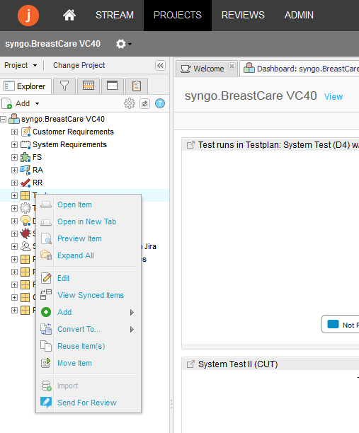Click the person set icon in tree
This screenshot has width=359, height=433.
[25, 246]
